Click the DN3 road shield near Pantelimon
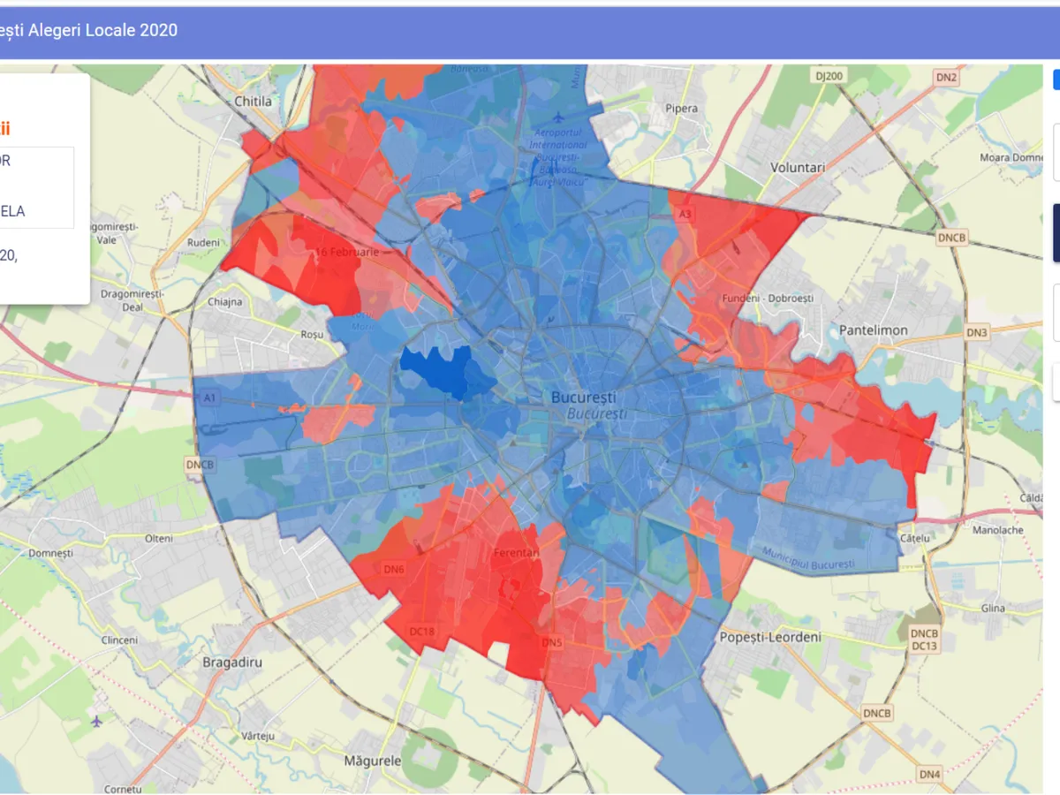1060x795 pixels. point(976,332)
